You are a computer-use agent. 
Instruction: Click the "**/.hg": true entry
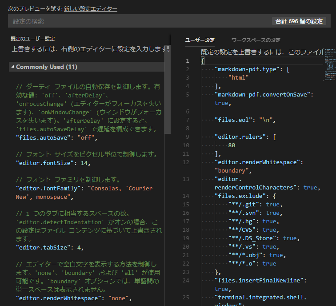point(253,221)
